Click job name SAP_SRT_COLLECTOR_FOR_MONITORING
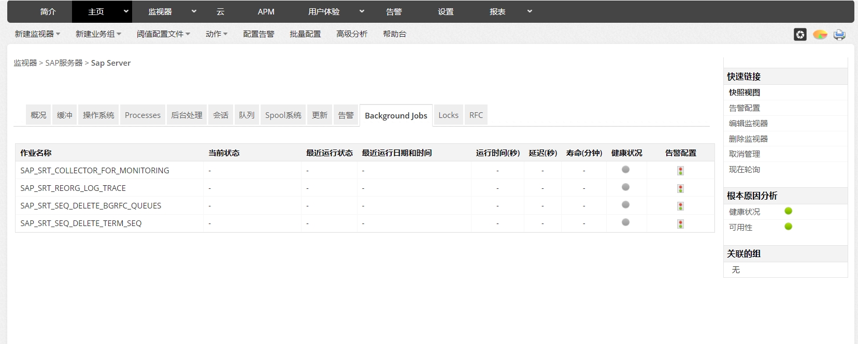 (x=95, y=171)
